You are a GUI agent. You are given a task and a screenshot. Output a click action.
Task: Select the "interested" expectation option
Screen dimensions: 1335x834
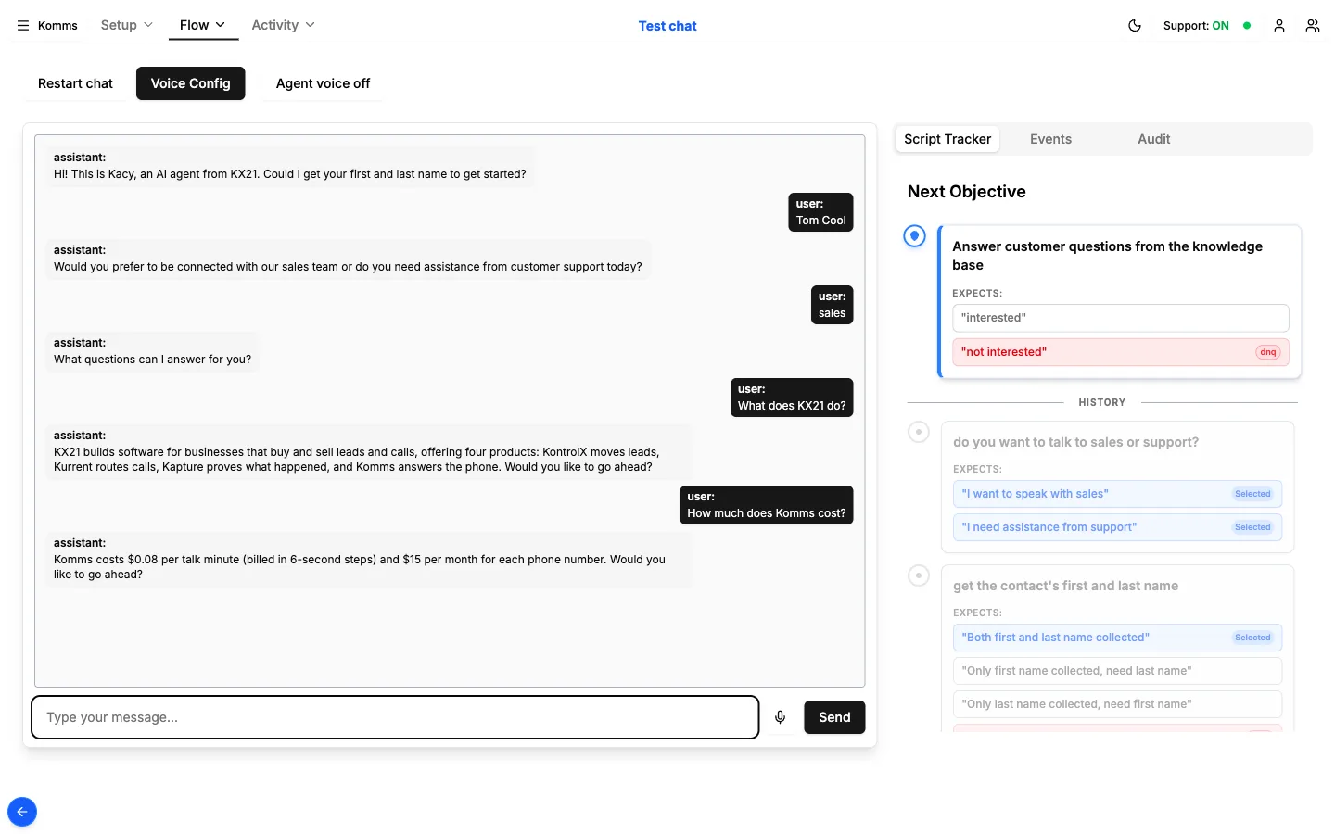pyautogui.click(x=1120, y=318)
